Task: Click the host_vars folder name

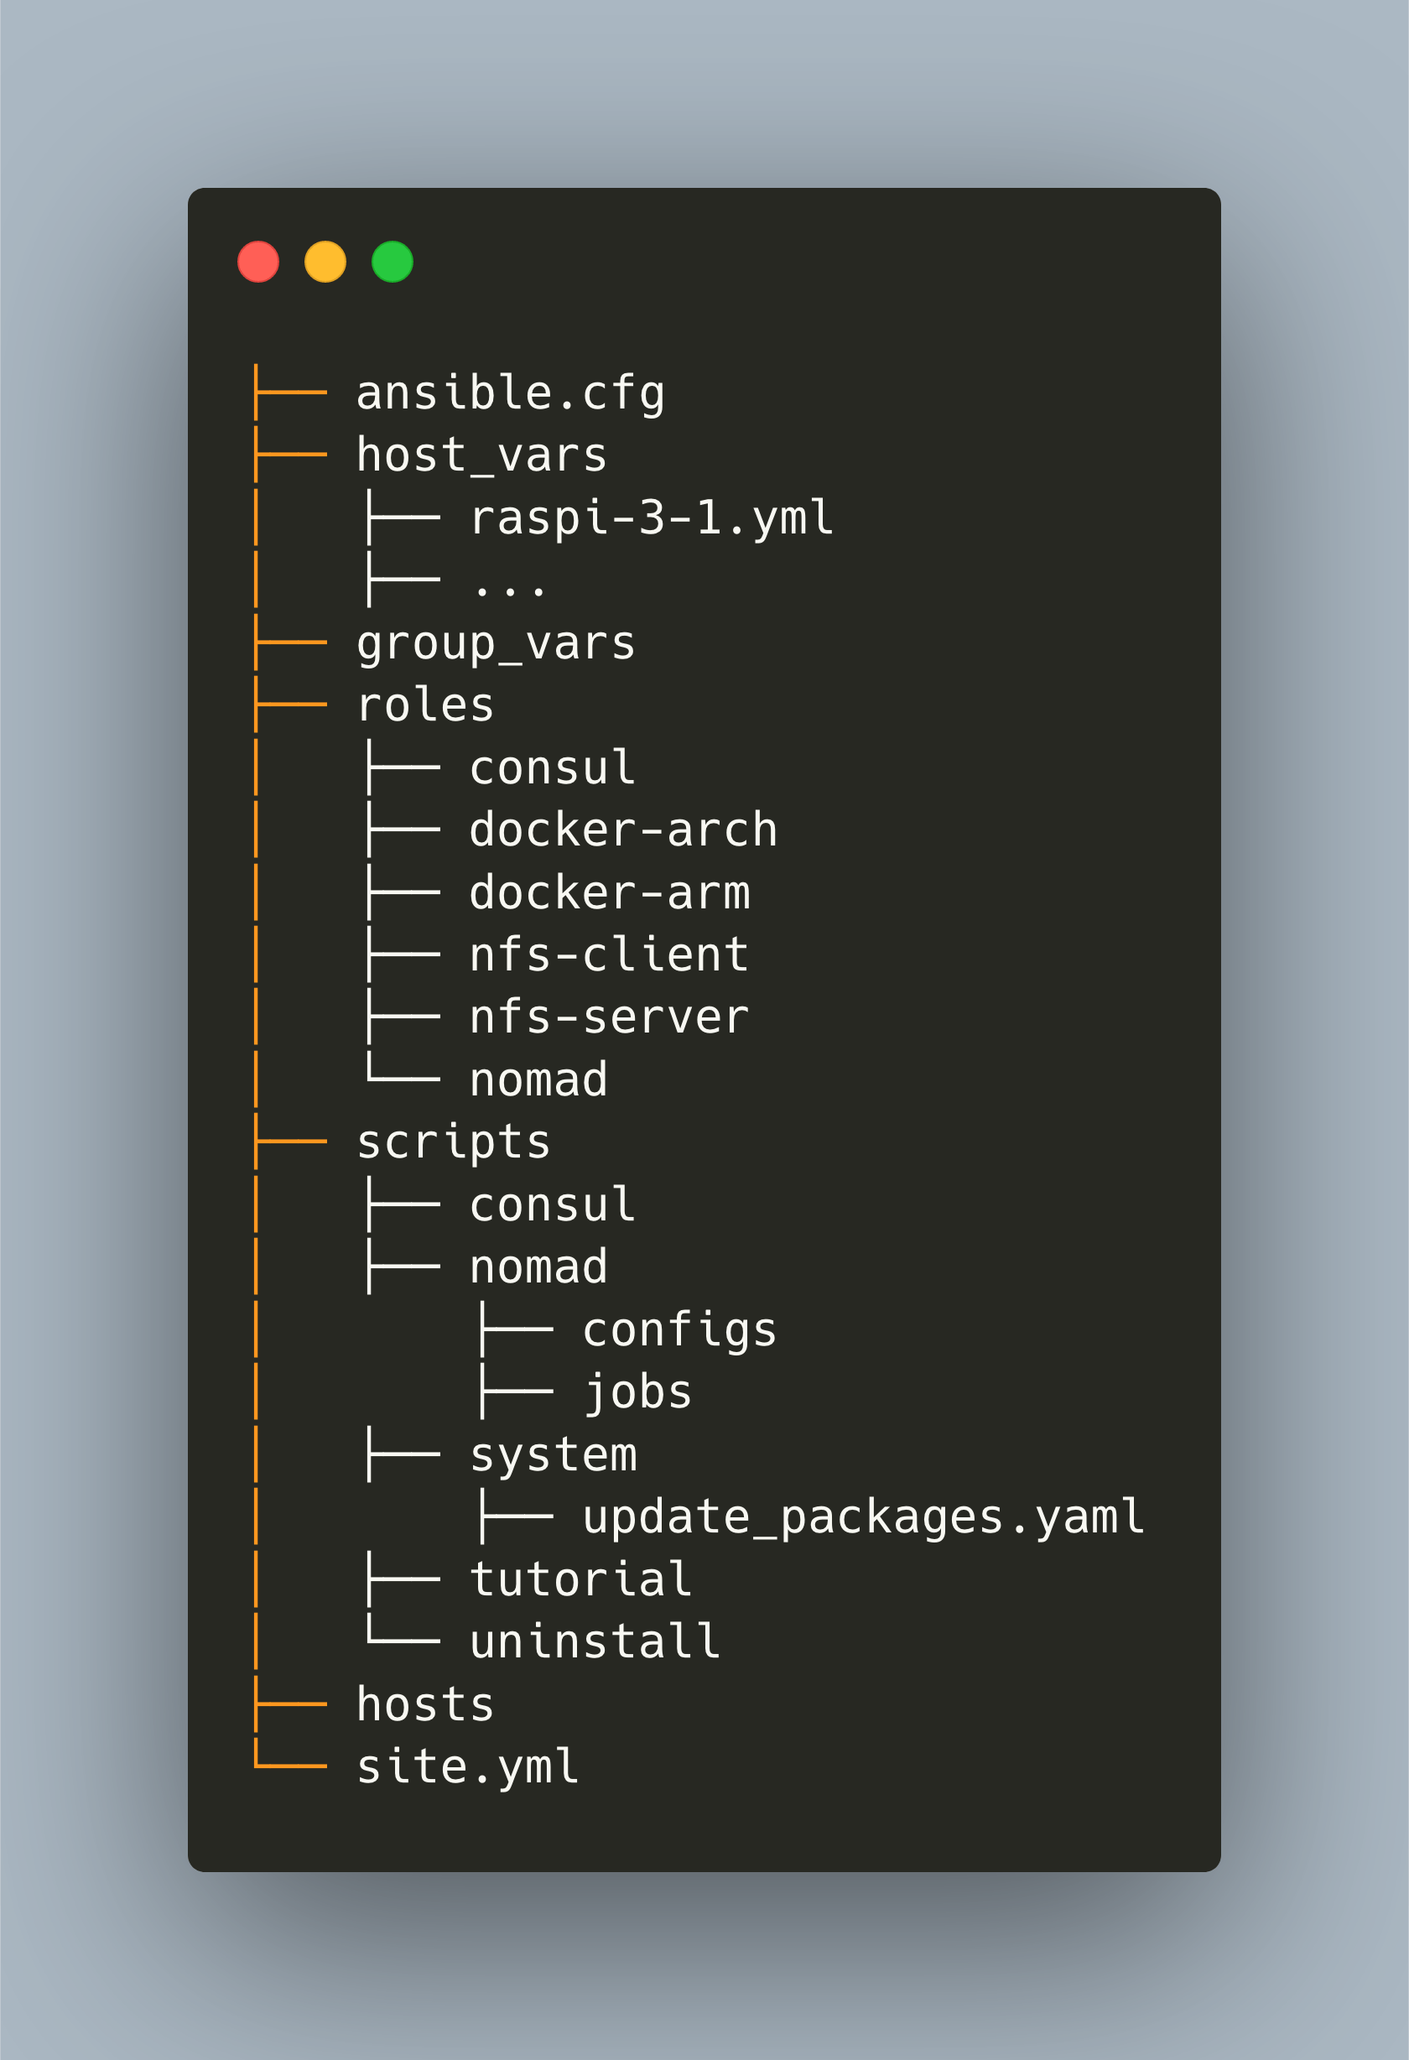Action: [481, 455]
